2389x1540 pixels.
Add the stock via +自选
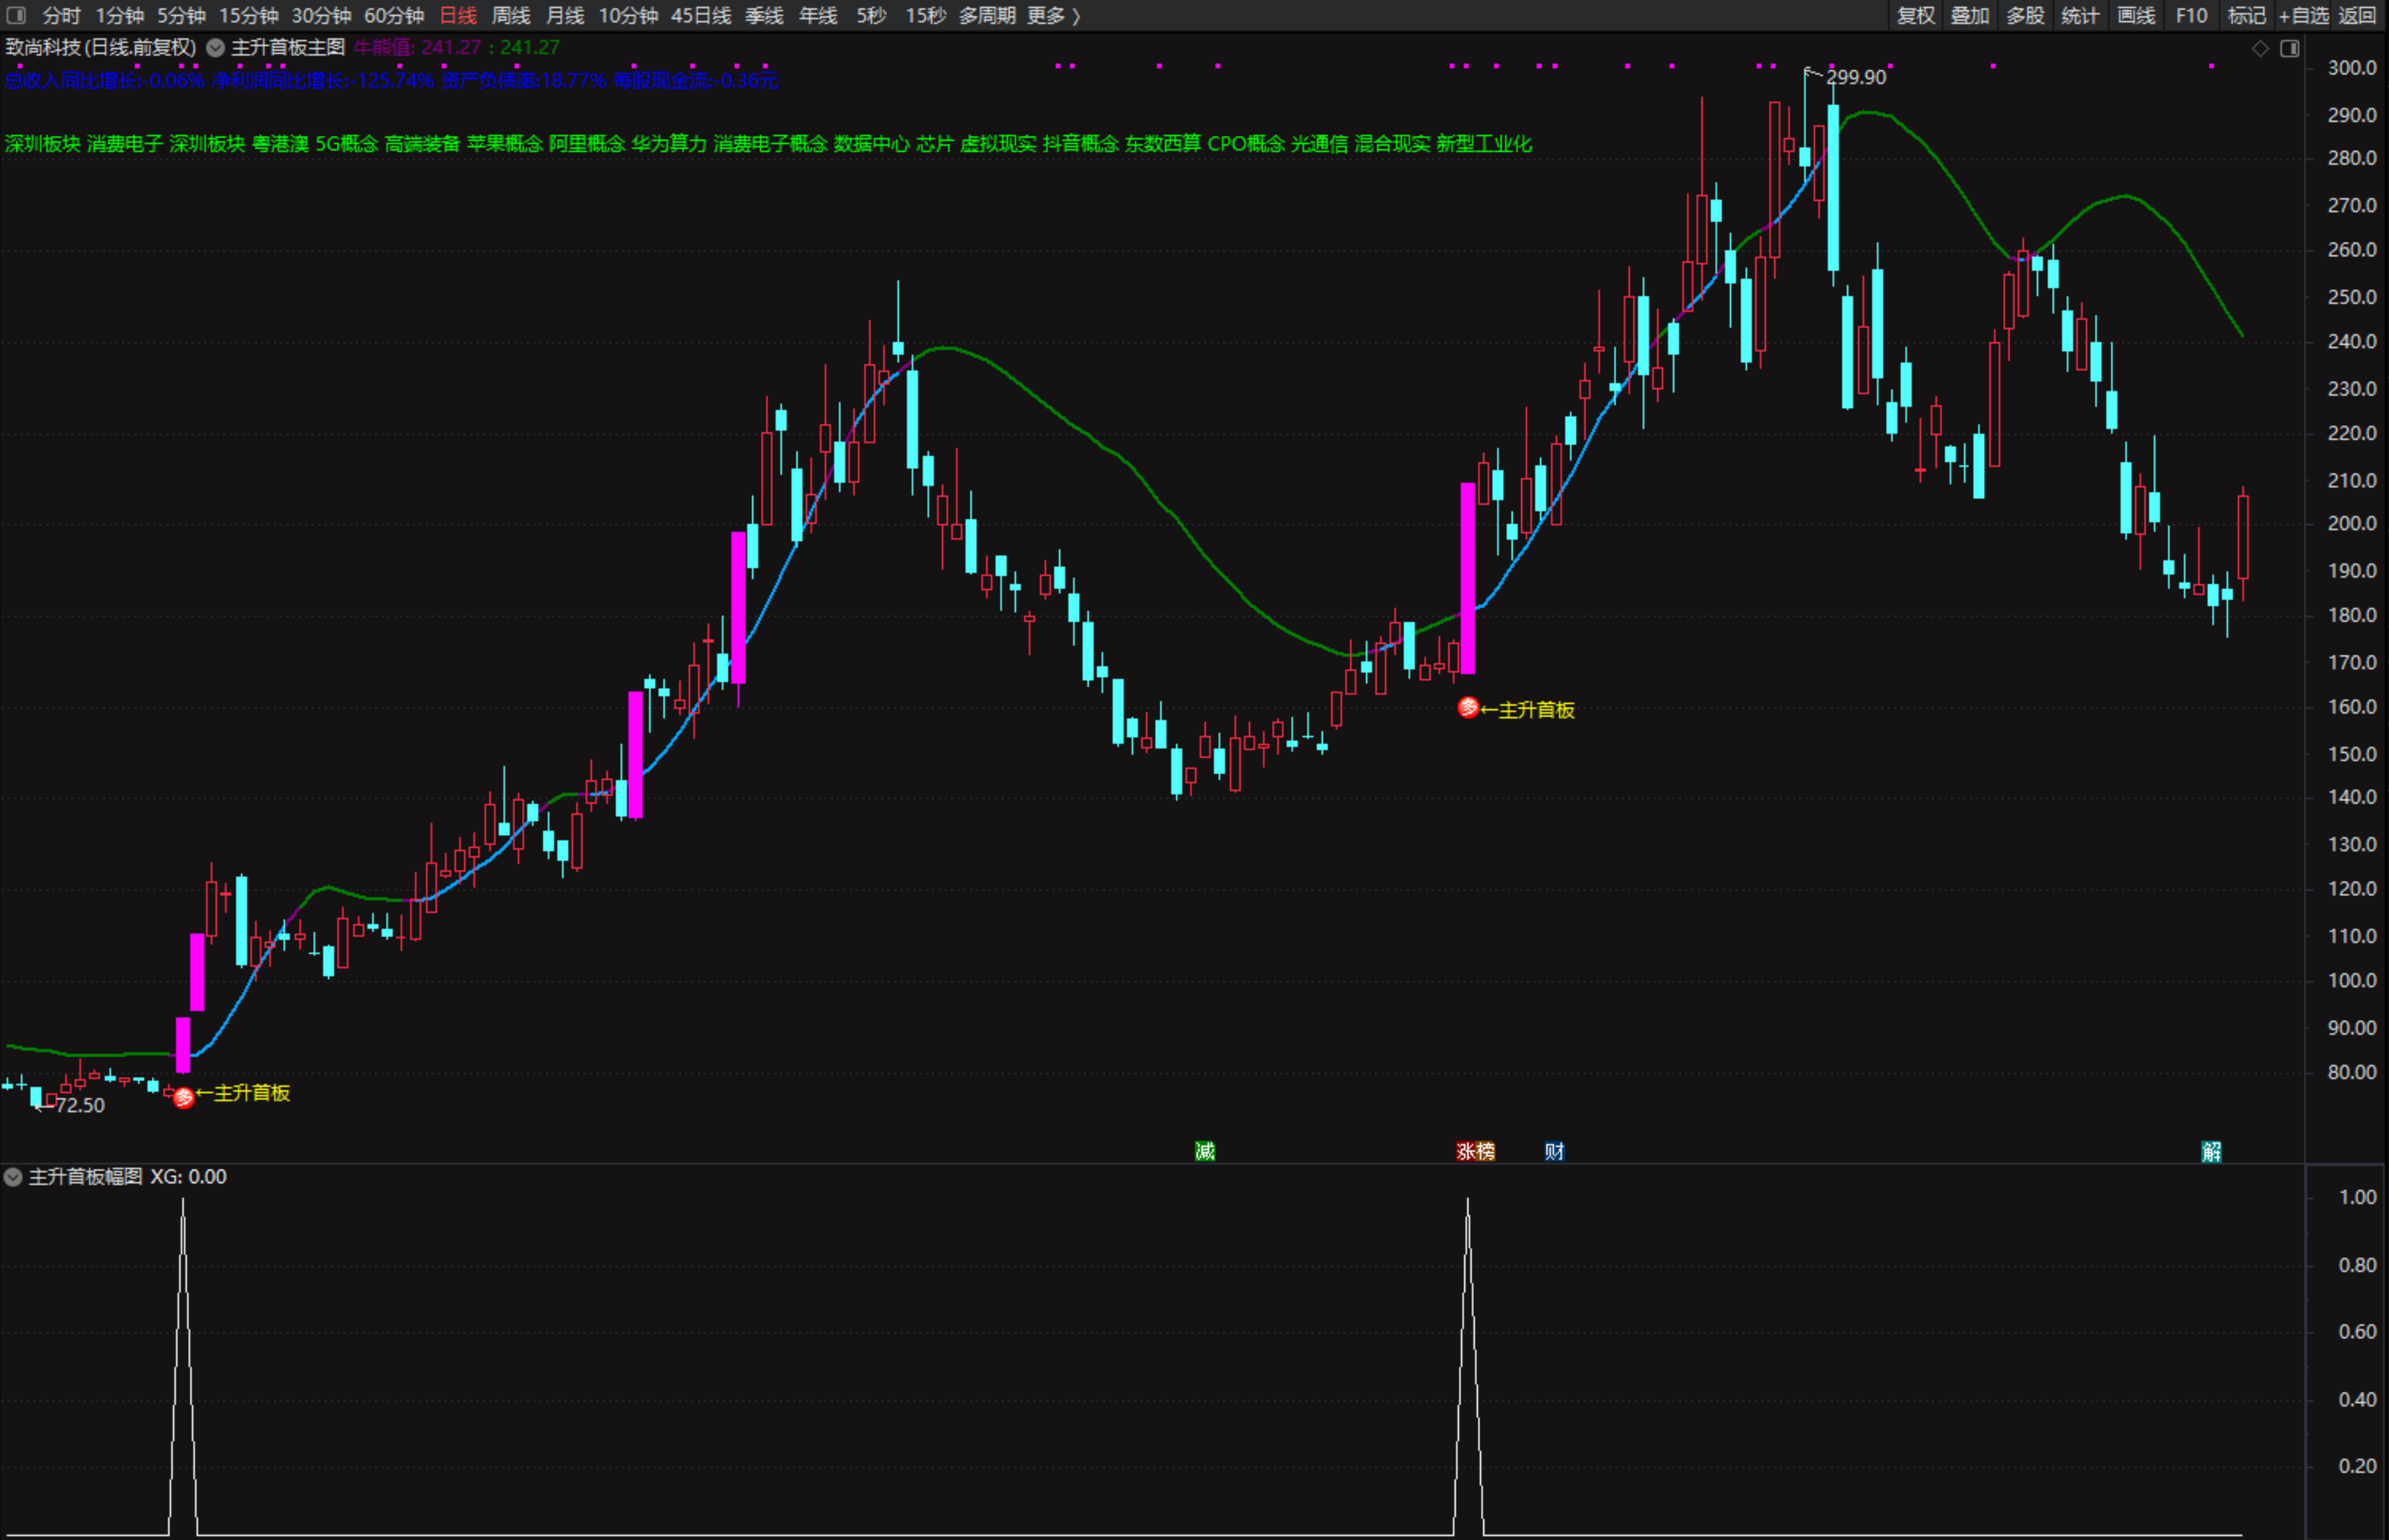(2304, 15)
